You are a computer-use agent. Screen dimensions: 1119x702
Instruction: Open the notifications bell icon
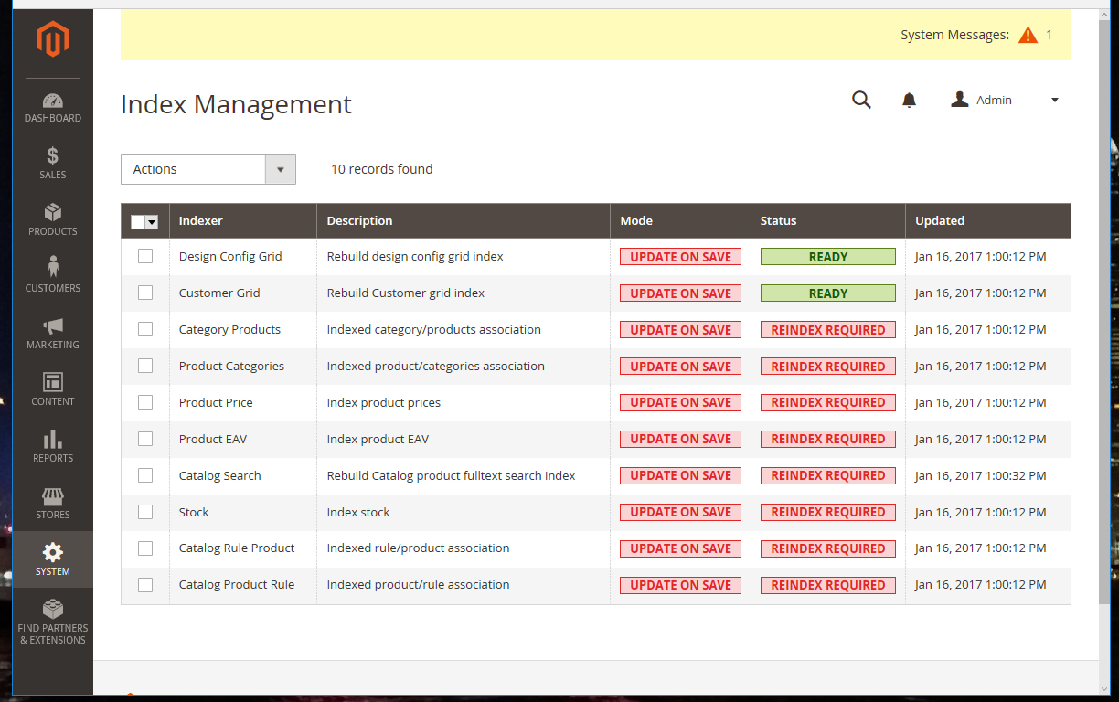tap(909, 101)
